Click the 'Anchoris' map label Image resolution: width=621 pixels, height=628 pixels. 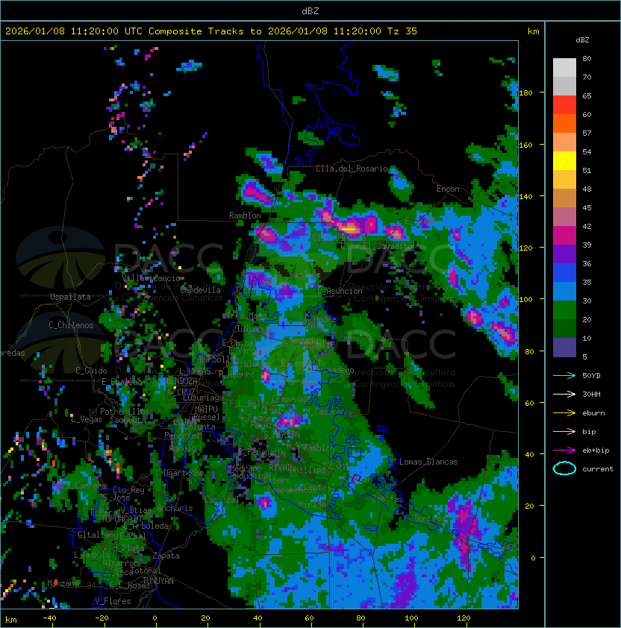[x=175, y=508]
